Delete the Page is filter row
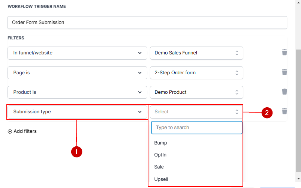 [285, 72]
